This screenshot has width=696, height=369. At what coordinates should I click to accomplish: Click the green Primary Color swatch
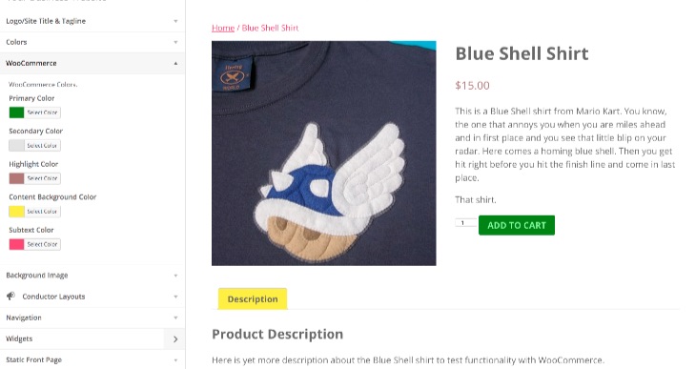pos(16,113)
